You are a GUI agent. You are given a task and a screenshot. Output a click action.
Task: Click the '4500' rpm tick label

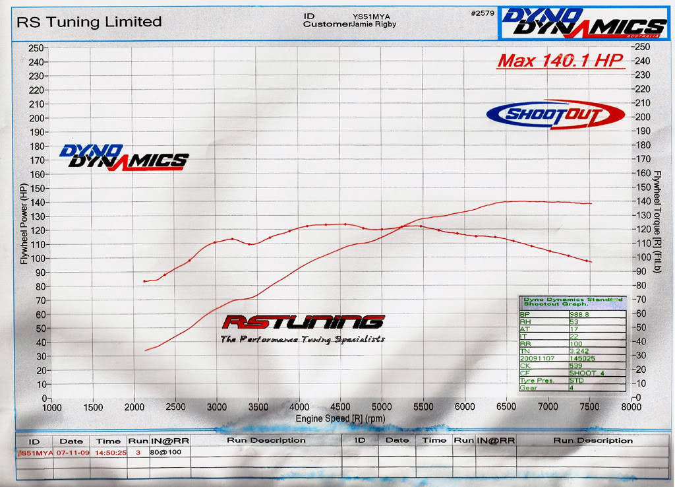(x=341, y=407)
